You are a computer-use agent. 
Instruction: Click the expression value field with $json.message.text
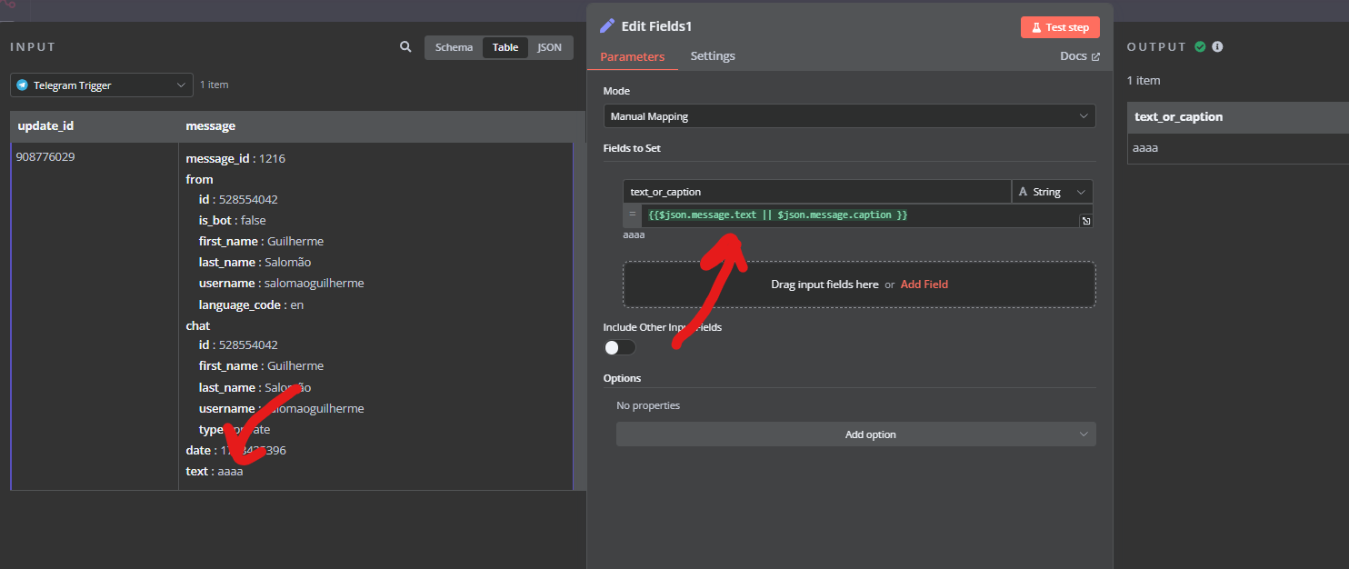(854, 215)
